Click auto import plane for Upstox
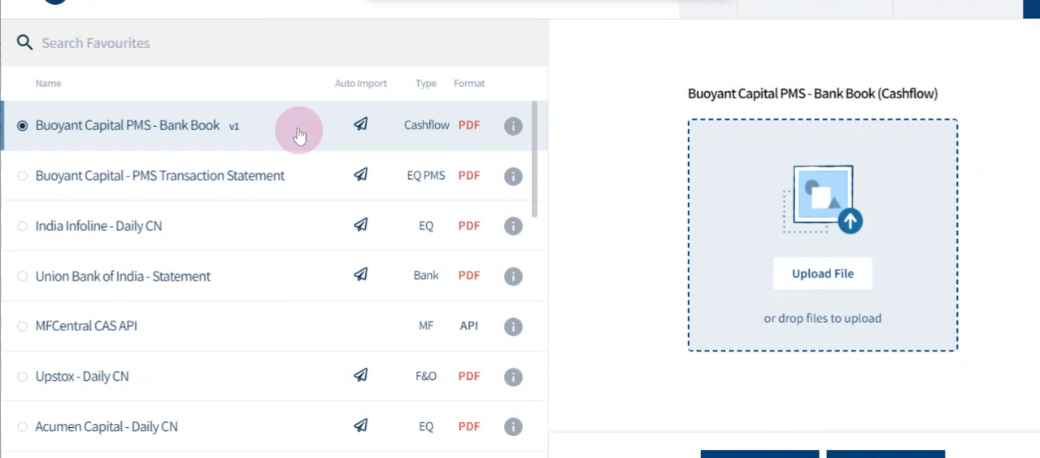1040x458 pixels. click(360, 376)
